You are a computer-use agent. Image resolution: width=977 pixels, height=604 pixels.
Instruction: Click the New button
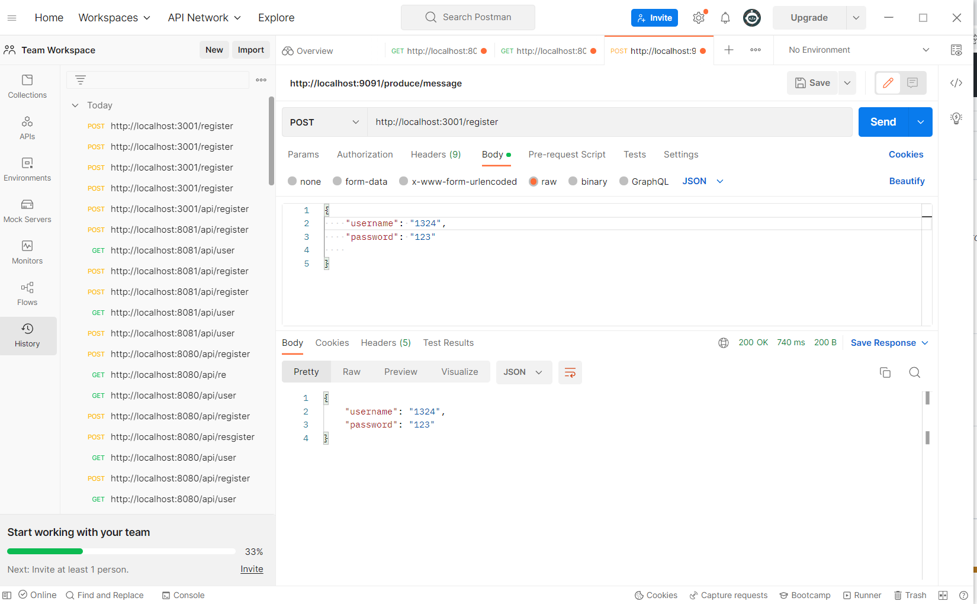[214, 50]
